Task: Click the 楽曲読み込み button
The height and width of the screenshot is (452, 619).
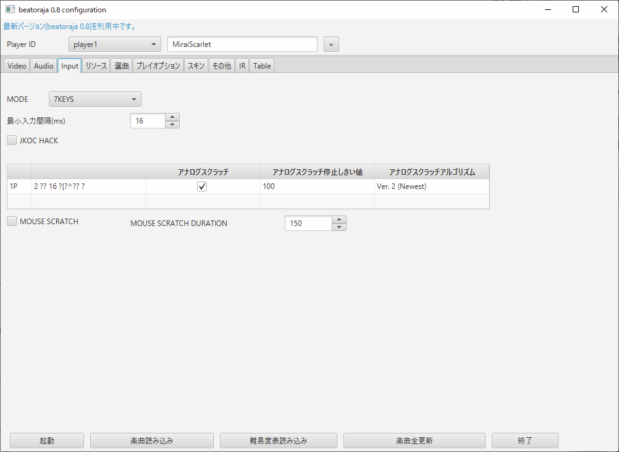Action: pyautogui.click(x=152, y=440)
